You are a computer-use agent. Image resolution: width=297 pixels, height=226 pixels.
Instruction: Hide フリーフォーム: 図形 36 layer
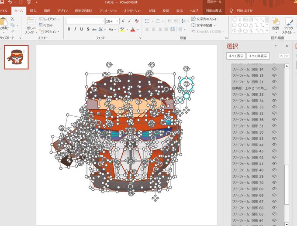pyautogui.click(x=274, y=119)
